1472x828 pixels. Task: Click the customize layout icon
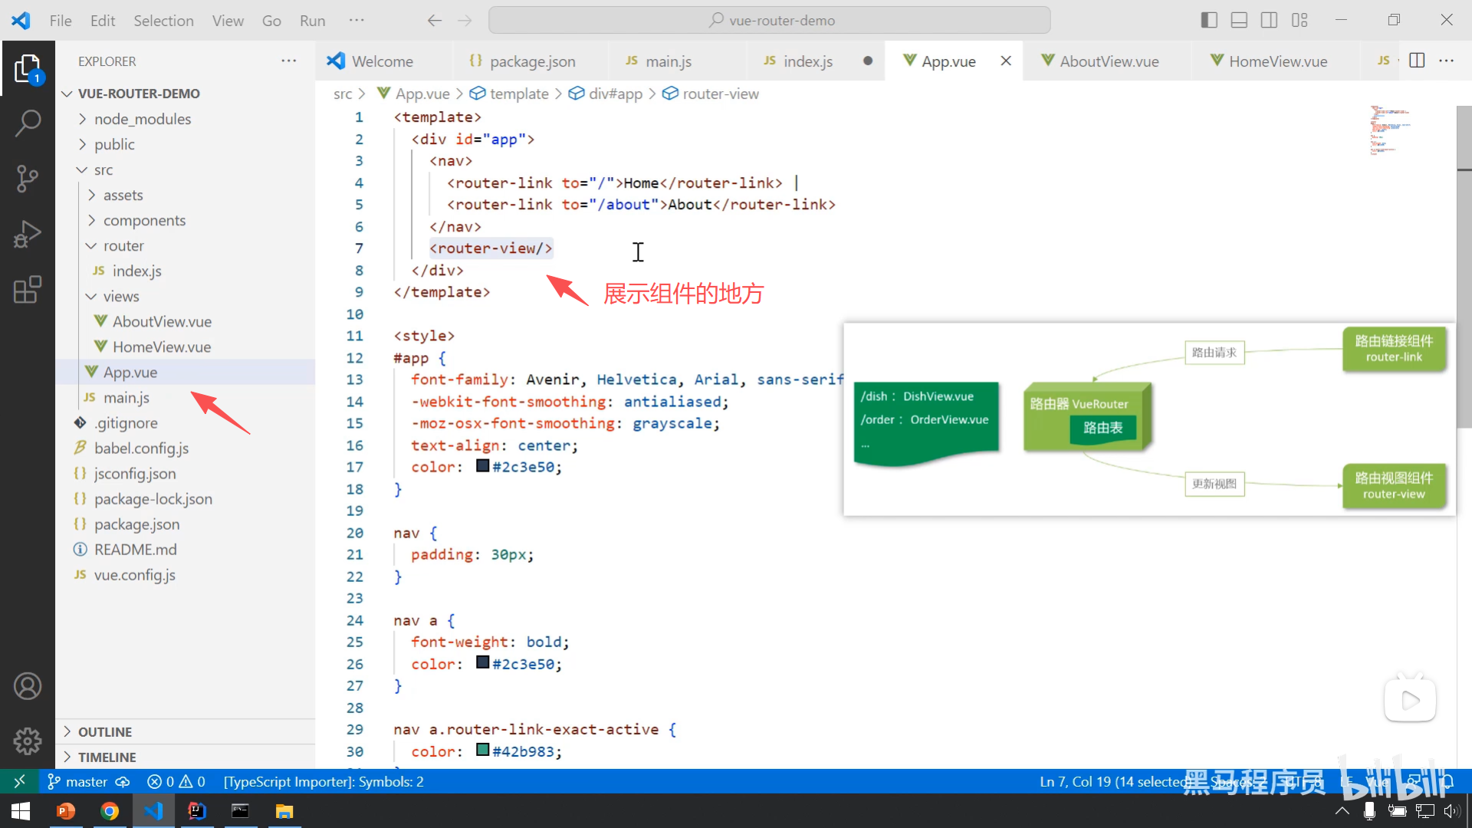click(x=1299, y=21)
